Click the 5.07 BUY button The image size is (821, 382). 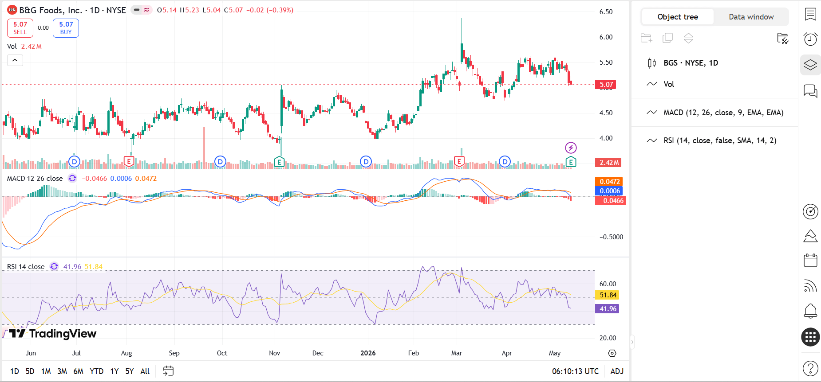pos(66,28)
